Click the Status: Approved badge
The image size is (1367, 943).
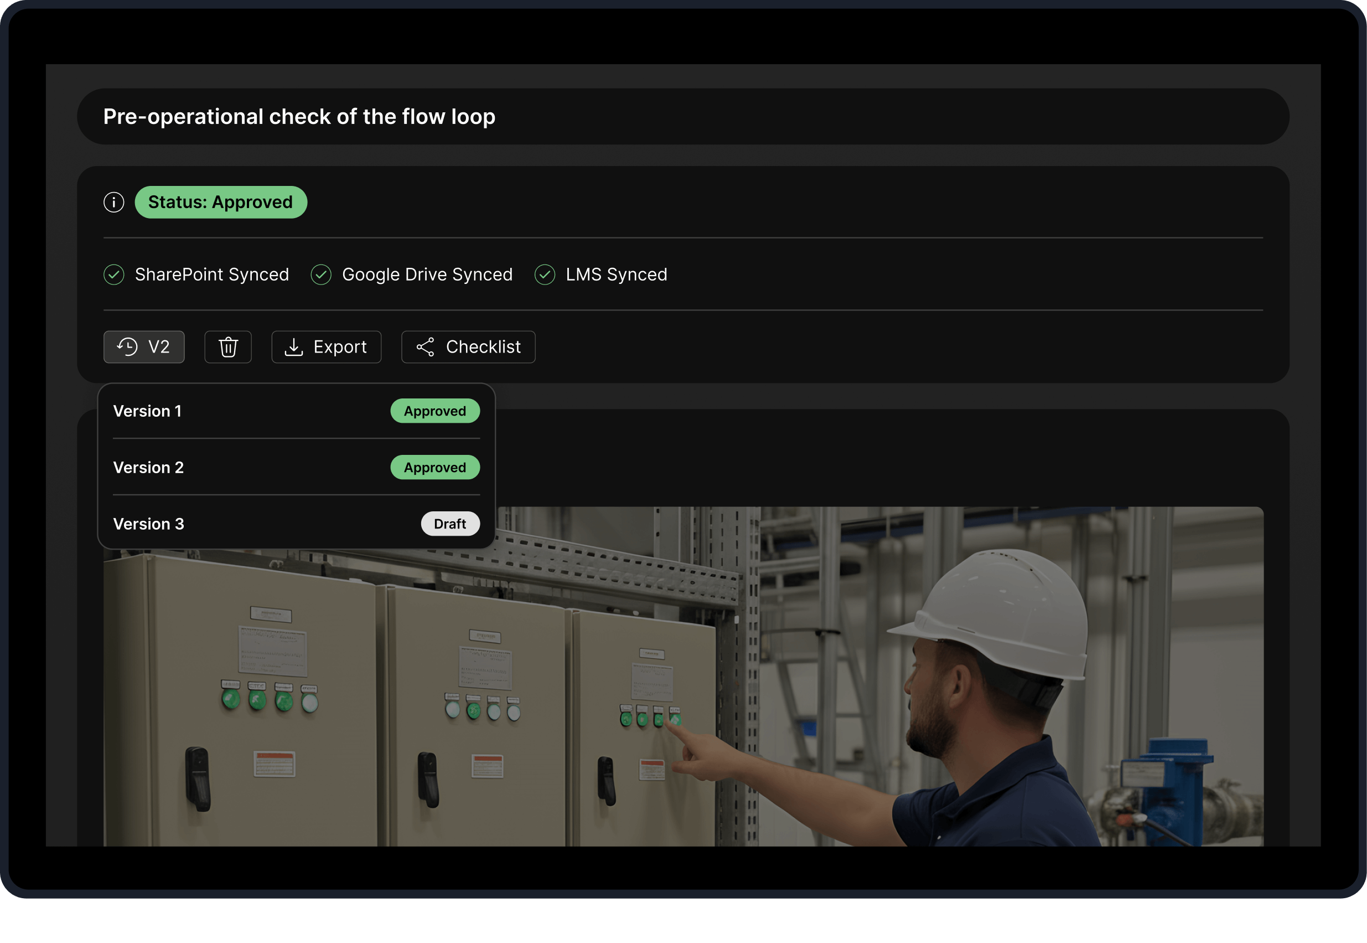[220, 202]
